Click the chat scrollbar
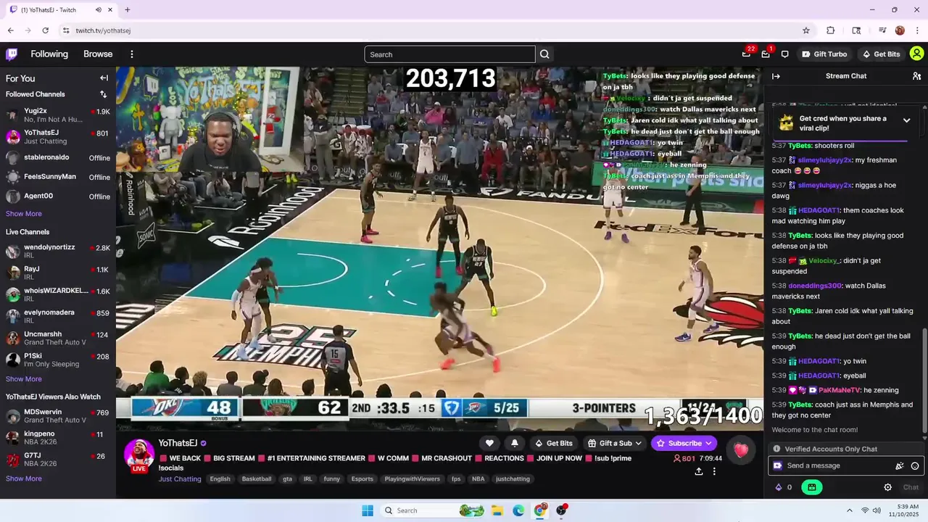 [924, 381]
